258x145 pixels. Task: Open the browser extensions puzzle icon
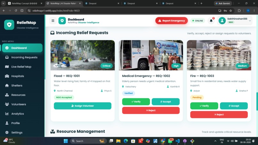[239, 11]
